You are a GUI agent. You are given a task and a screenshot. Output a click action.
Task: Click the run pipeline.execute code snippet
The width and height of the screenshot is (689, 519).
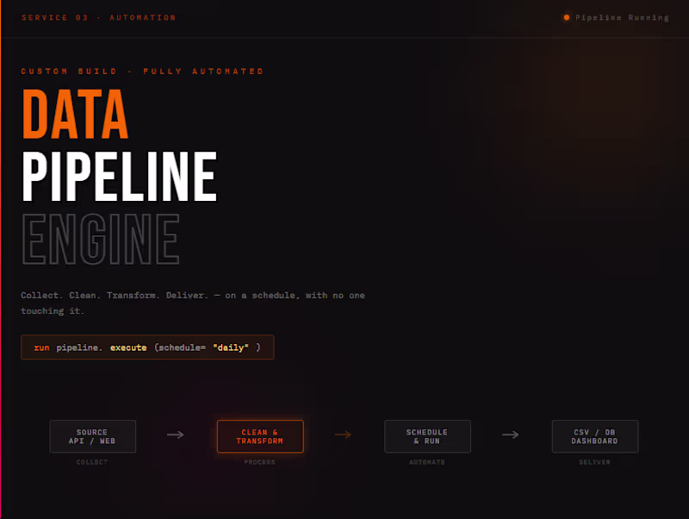pyautogui.click(x=146, y=347)
